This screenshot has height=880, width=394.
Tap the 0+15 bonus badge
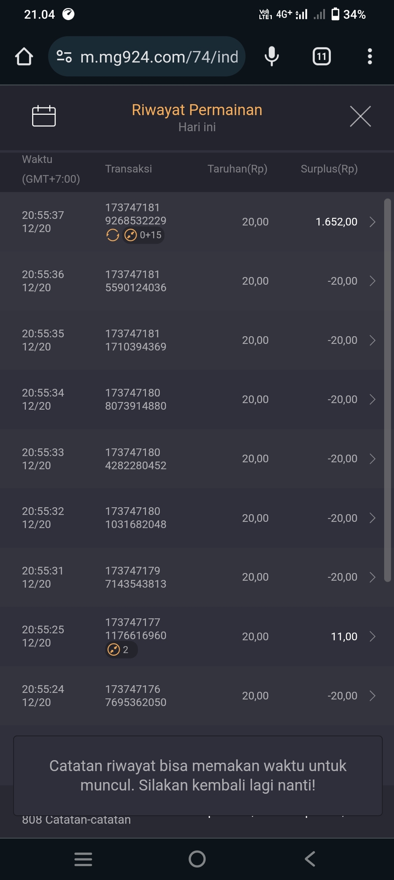(144, 235)
